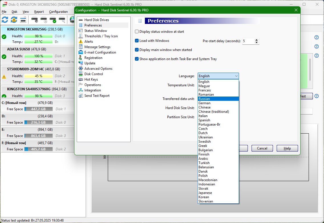Click the refresh icon with warning triangle
The width and height of the screenshot is (324, 223).
14,20
